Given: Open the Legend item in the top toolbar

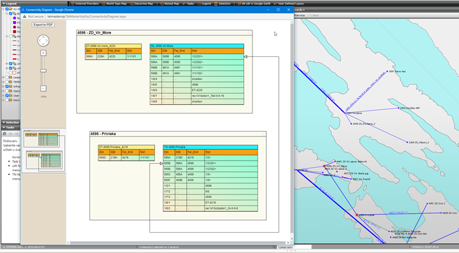Looking at the screenshot, I should [x=204, y=4].
